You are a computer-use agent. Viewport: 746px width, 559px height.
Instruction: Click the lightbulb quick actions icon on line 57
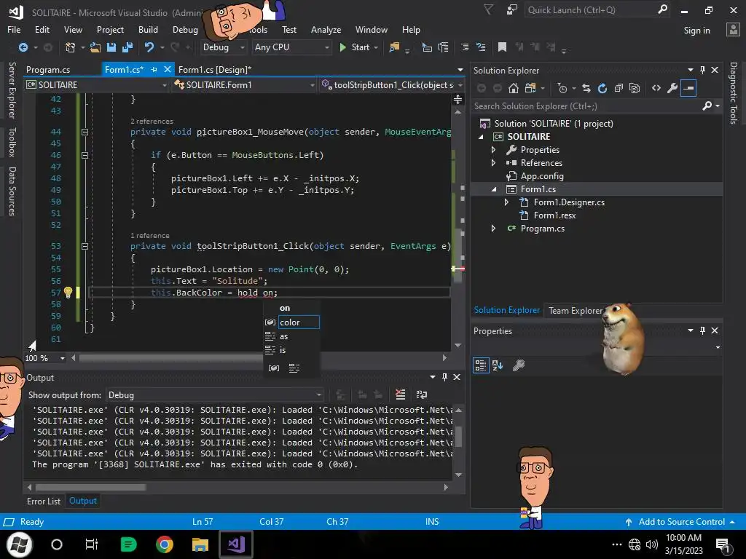68,293
